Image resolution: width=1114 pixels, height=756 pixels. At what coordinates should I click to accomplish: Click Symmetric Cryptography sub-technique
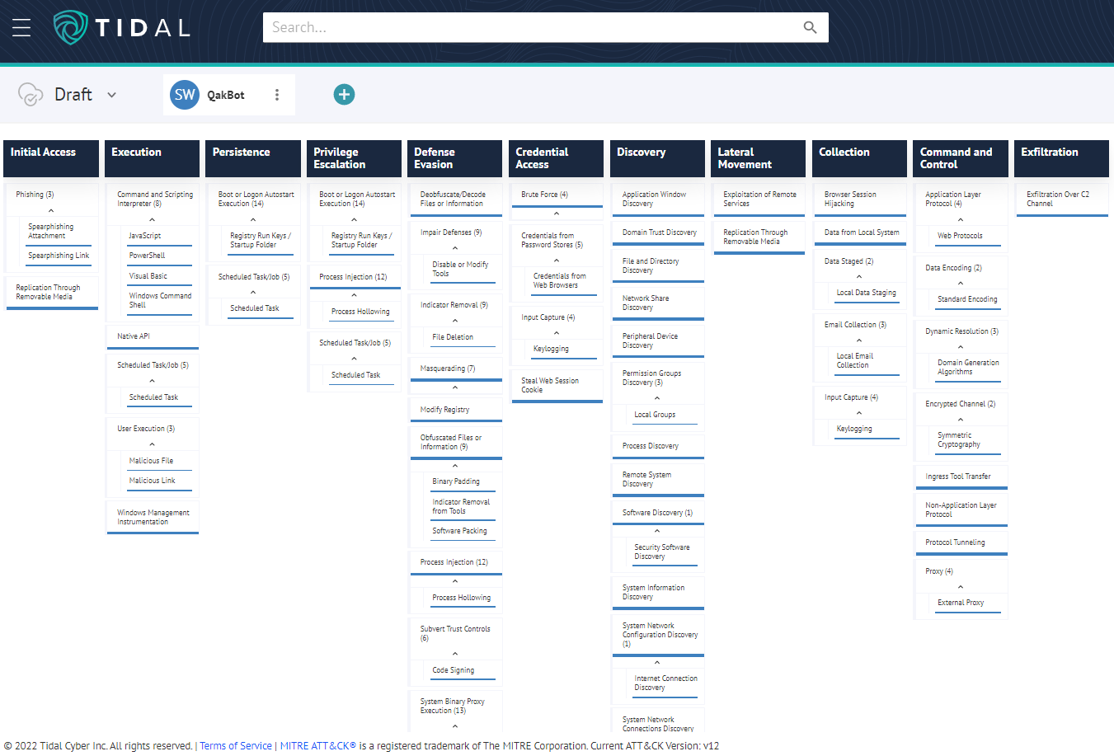coord(969,440)
